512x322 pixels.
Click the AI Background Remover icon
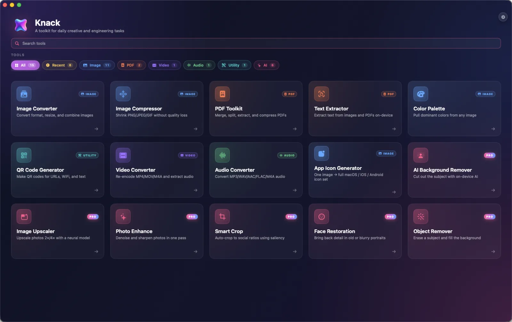pyautogui.click(x=421, y=155)
